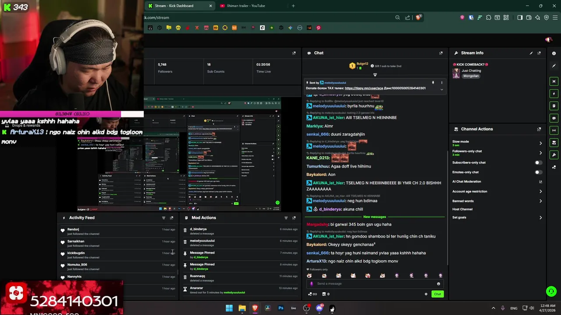Open the Pinterest bookmark
The height and width of the screenshot is (315, 561).
(318, 28)
